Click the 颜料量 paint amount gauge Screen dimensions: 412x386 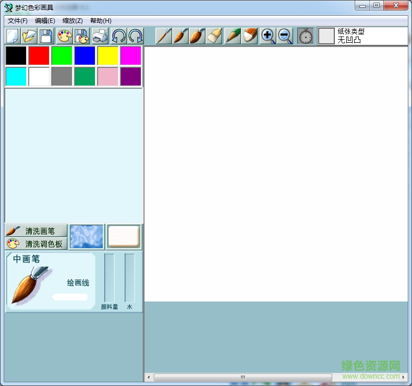(110, 278)
